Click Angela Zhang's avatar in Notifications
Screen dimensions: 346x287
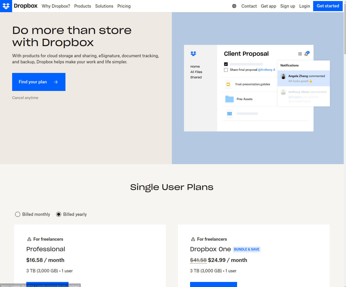(283, 76)
